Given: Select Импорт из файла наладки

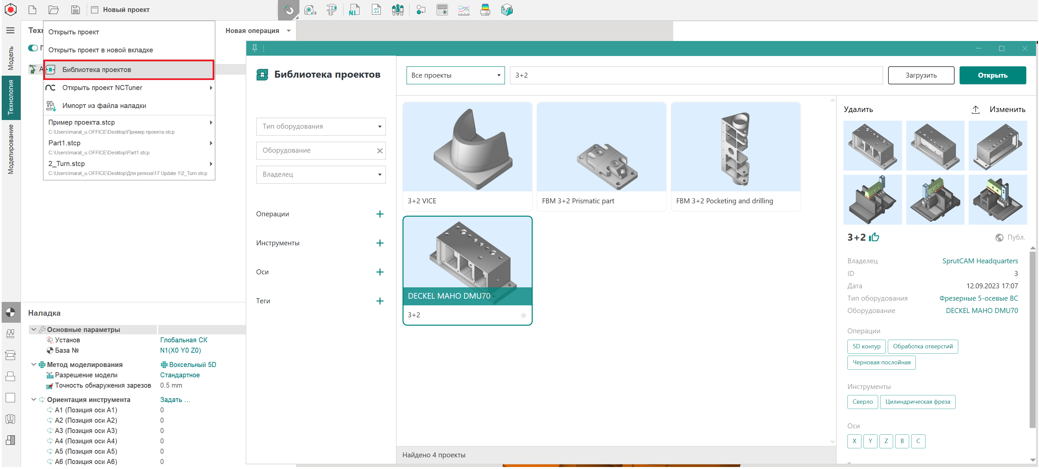Looking at the screenshot, I should coord(128,106).
